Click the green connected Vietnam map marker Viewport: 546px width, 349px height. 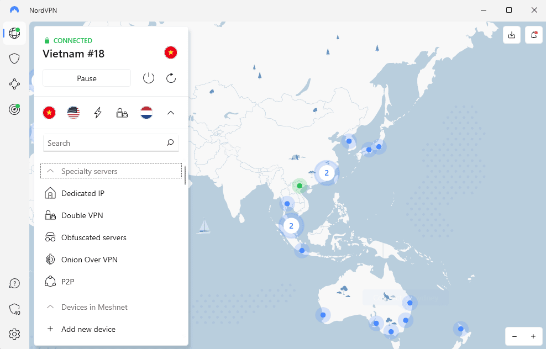(x=300, y=186)
